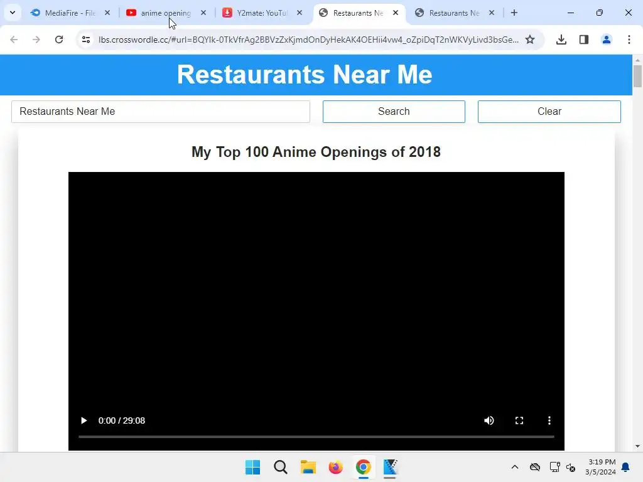643x482 pixels.
Task: Open the Chrome three-dot menu
Action: coord(629,40)
